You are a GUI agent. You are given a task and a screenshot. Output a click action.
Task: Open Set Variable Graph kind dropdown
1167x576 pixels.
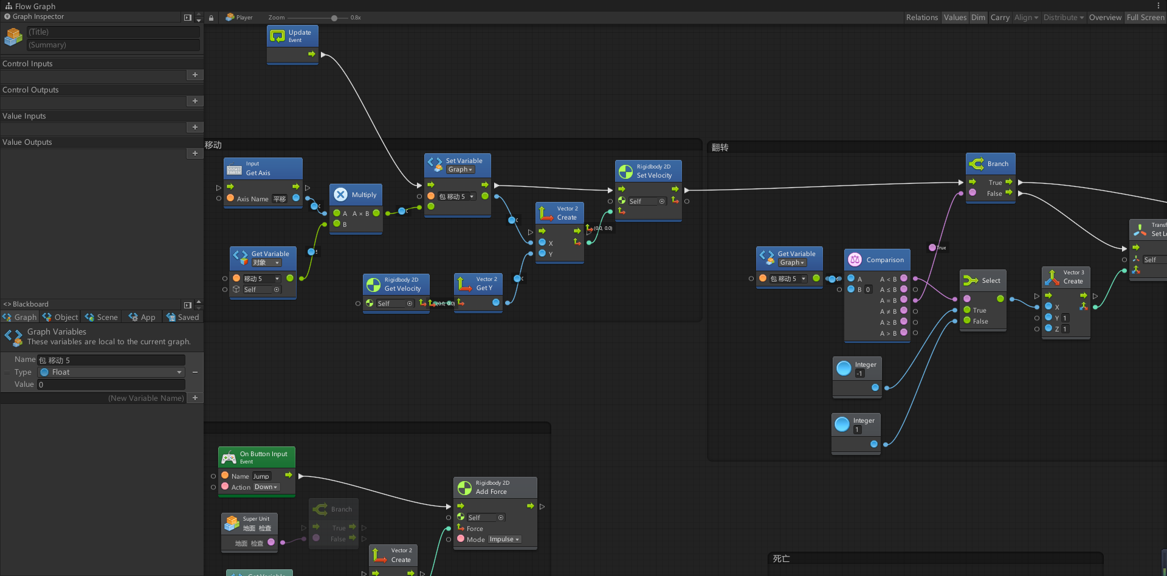coord(461,170)
